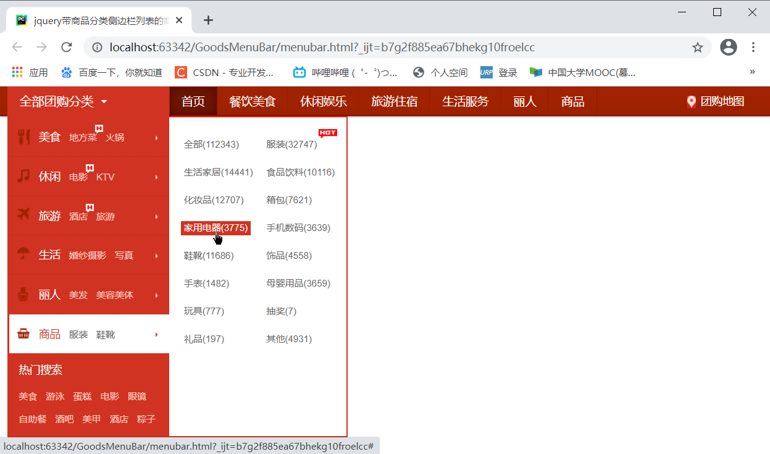Expand the 丽人 row arrow
Image resolution: width=770 pixels, height=454 pixels.
157,295
